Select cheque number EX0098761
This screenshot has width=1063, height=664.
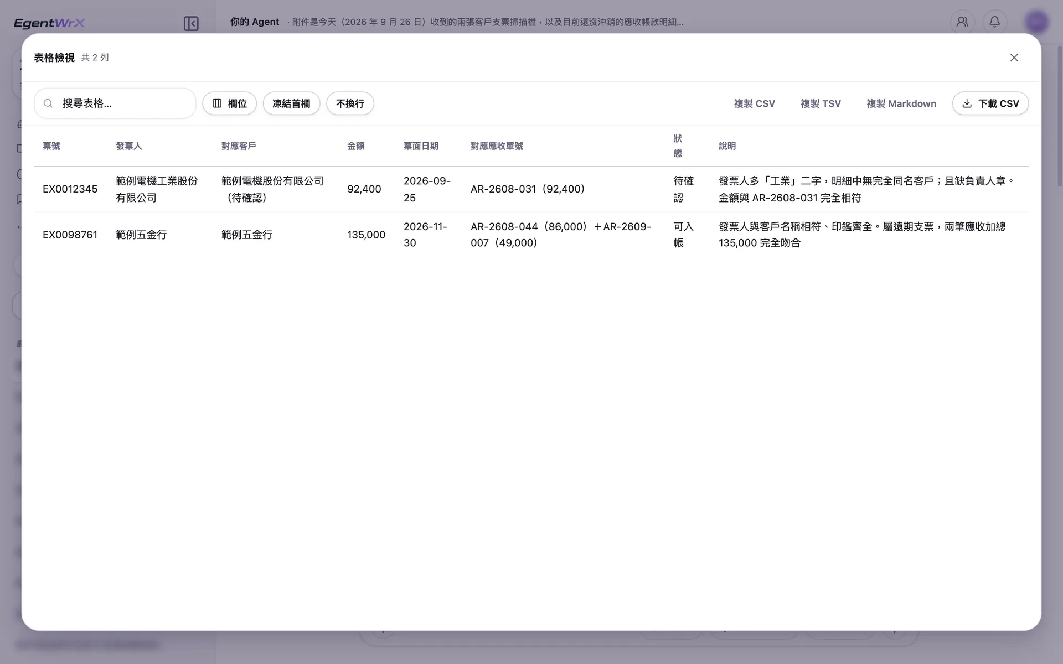[x=70, y=235]
